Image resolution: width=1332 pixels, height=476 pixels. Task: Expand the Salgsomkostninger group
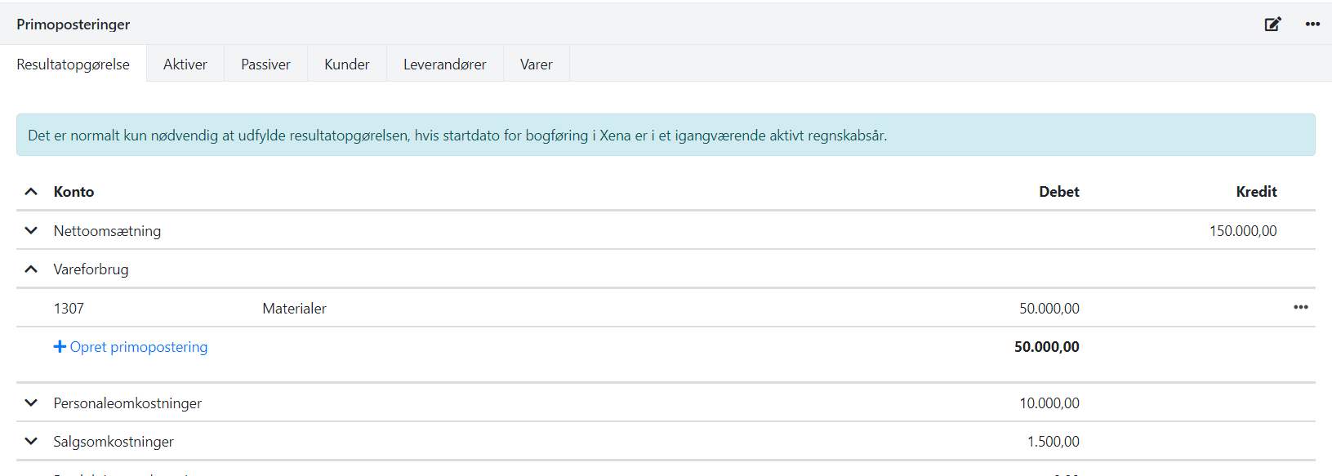pyautogui.click(x=31, y=442)
